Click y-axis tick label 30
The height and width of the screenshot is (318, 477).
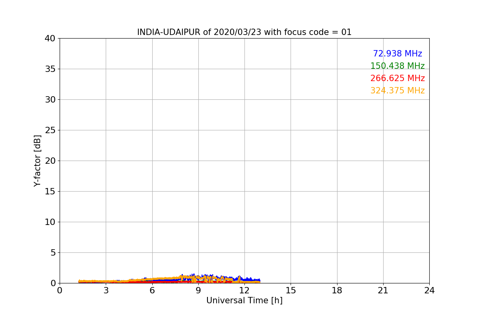(50, 100)
